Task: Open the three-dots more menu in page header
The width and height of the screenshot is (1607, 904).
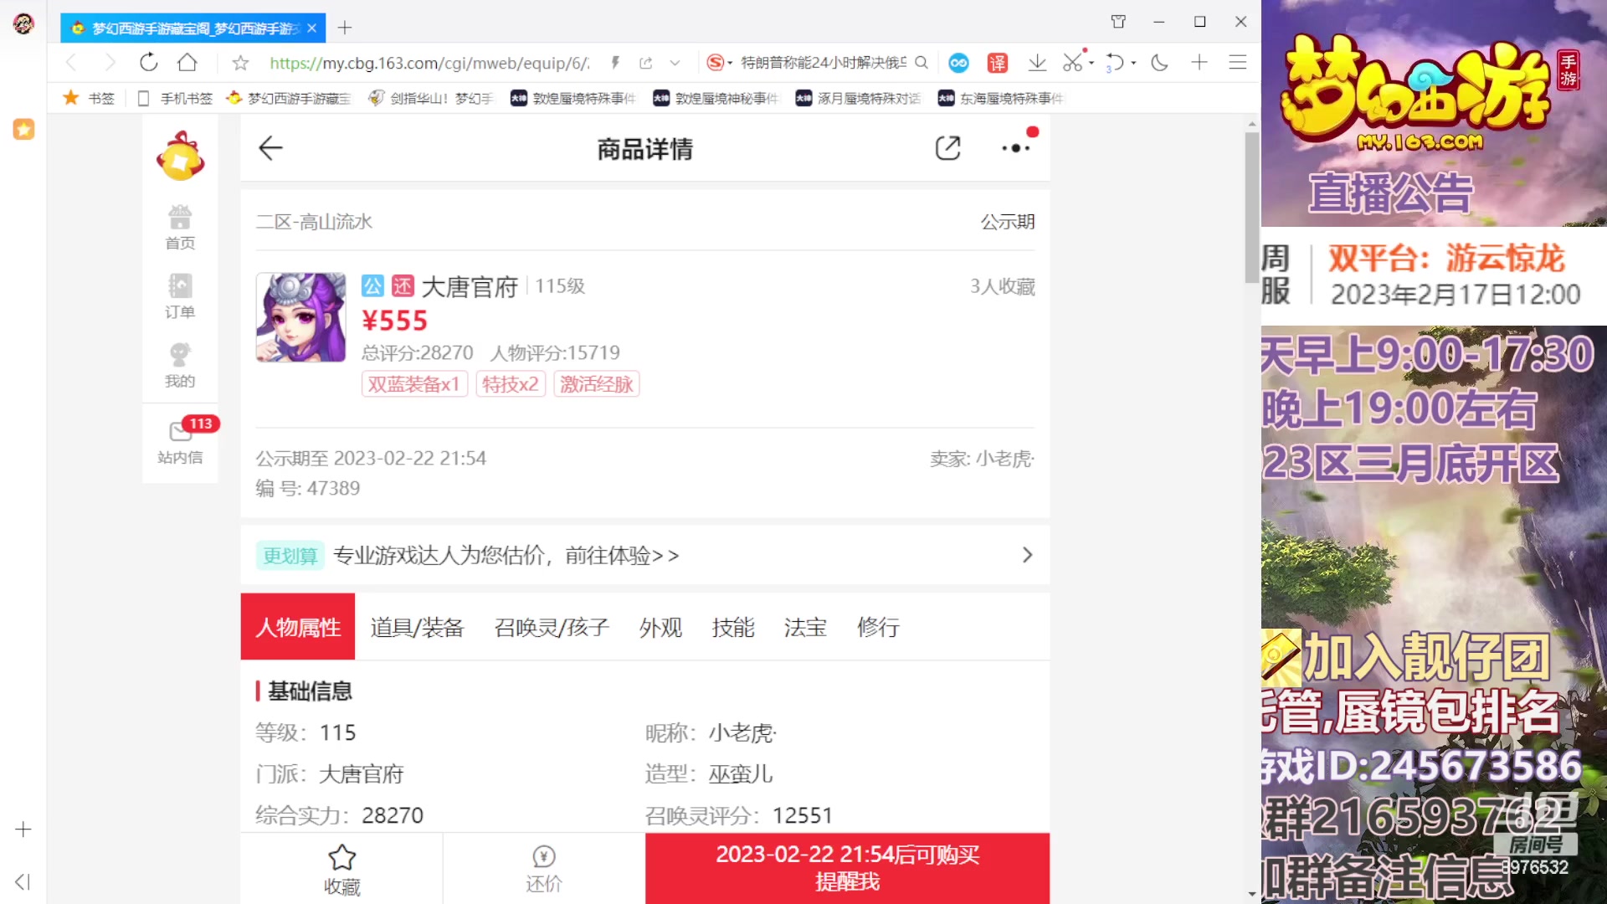Action: tap(1015, 148)
